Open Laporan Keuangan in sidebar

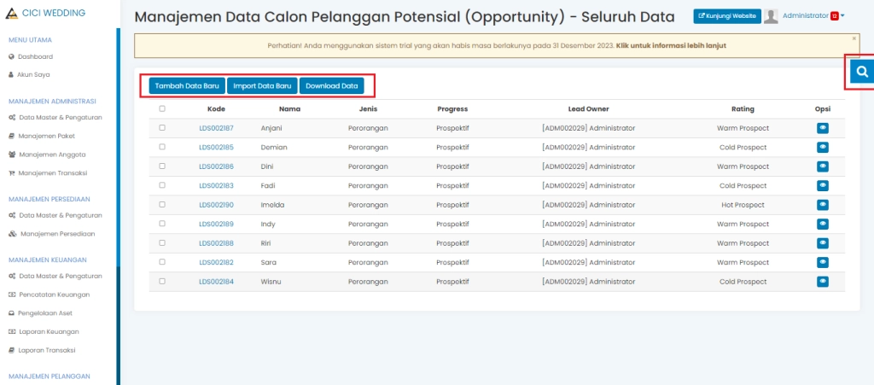[44, 331]
